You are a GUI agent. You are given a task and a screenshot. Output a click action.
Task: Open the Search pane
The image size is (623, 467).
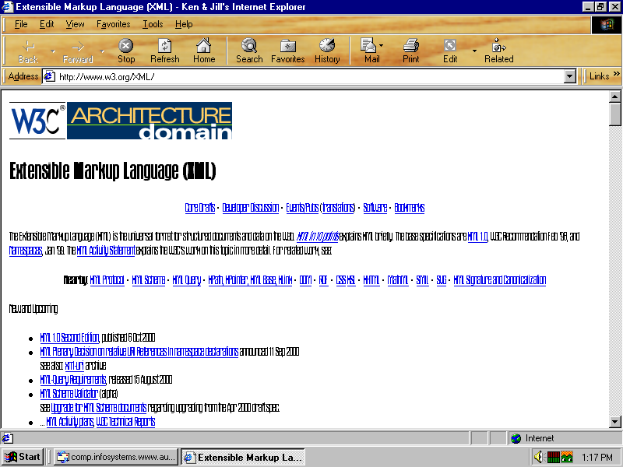tap(249, 51)
